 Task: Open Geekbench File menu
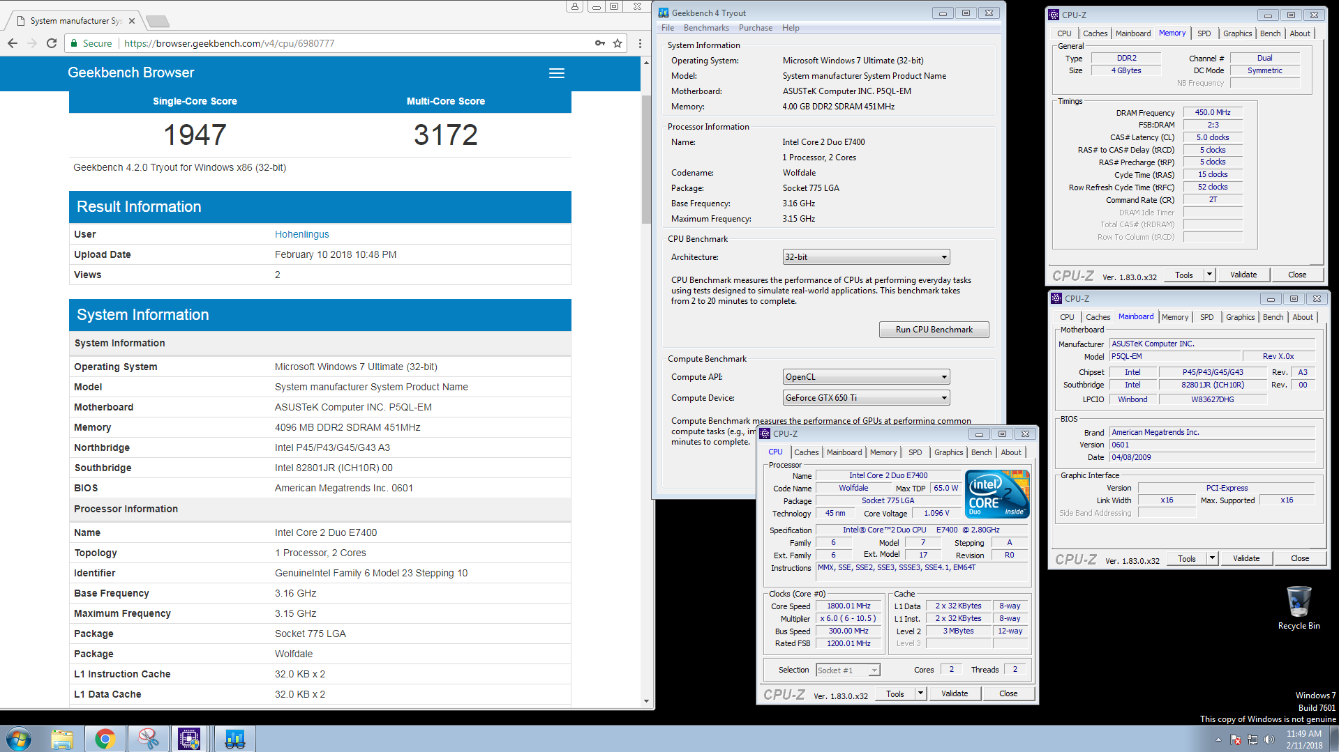[x=668, y=28]
